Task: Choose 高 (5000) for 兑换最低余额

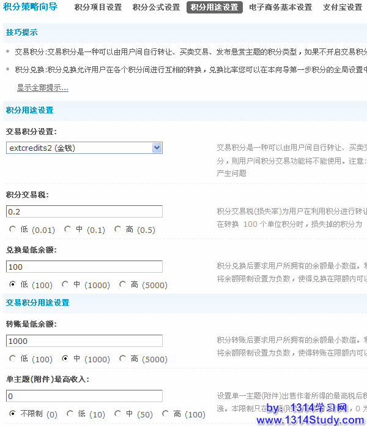Action: coord(123,285)
